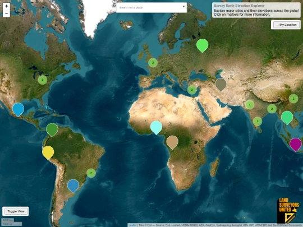Click the Survey Earth Elevation Explorer title

[x=239, y=6]
